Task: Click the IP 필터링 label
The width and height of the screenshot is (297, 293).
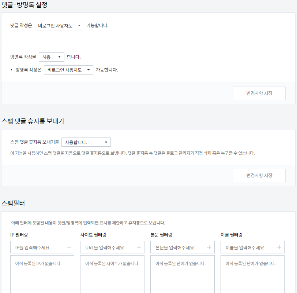Action: [19, 235]
